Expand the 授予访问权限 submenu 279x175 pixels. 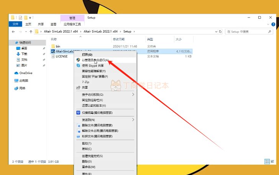click(x=133, y=94)
